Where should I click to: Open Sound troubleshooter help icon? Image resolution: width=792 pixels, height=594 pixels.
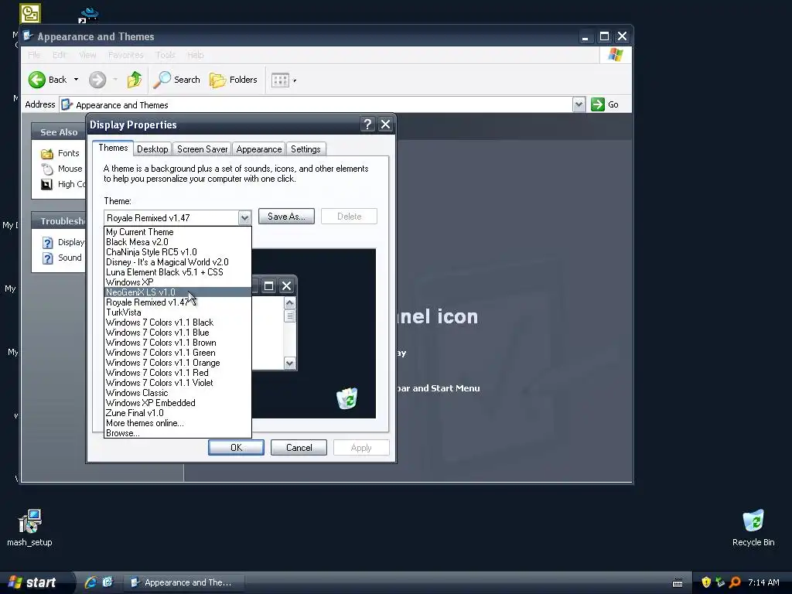click(x=47, y=258)
